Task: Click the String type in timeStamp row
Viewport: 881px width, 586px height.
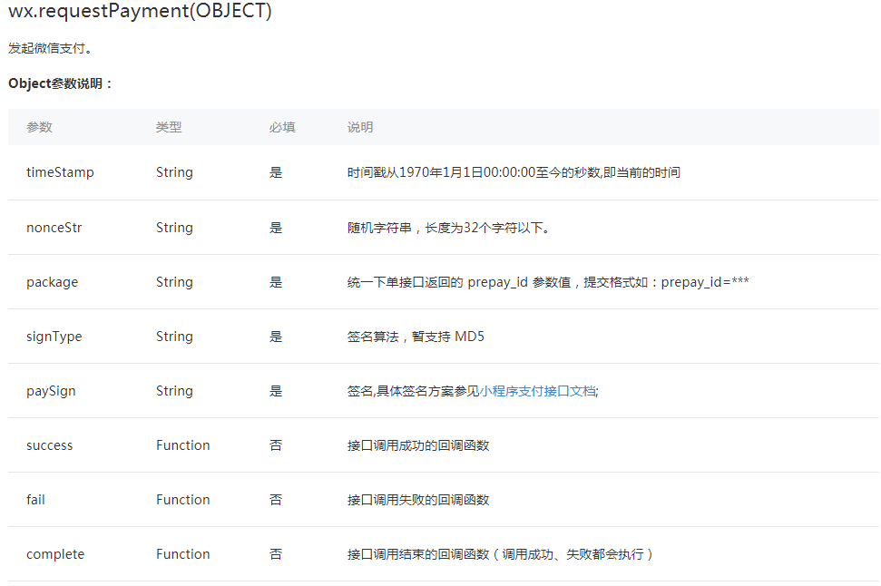Action: pos(174,172)
